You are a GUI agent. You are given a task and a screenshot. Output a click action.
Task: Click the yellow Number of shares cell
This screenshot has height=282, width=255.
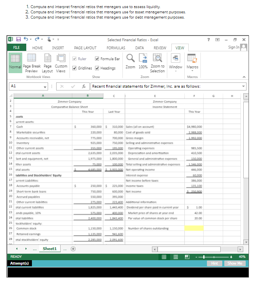click(194, 228)
